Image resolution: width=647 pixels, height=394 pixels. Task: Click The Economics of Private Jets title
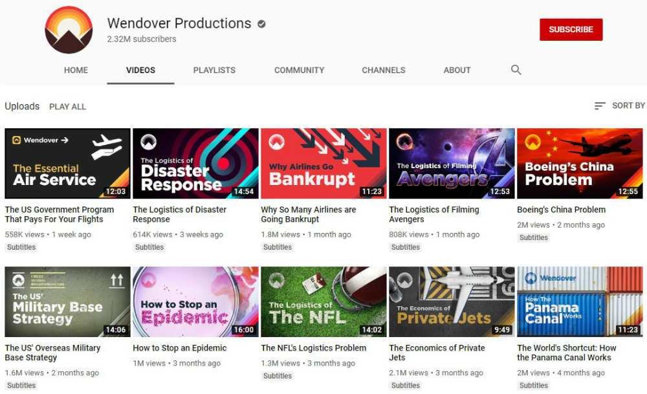(437, 353)
